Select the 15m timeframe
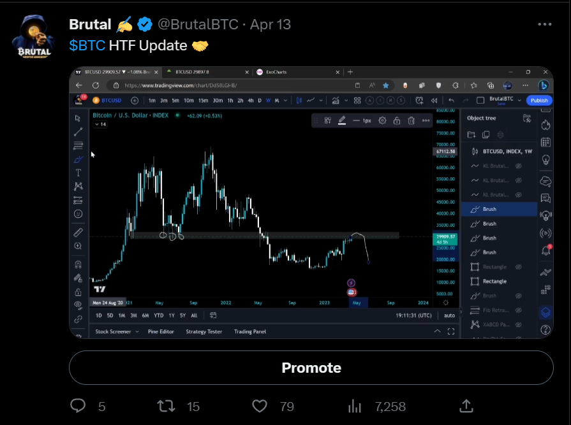The width and height of the screenshot is (571, 425). pos(204,100)
